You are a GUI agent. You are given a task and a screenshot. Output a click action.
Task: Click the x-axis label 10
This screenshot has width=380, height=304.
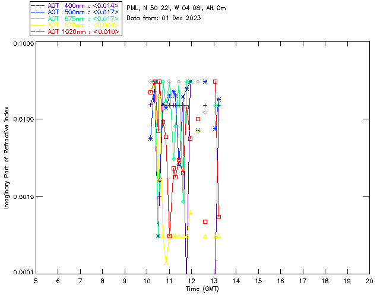coord(147,281)
